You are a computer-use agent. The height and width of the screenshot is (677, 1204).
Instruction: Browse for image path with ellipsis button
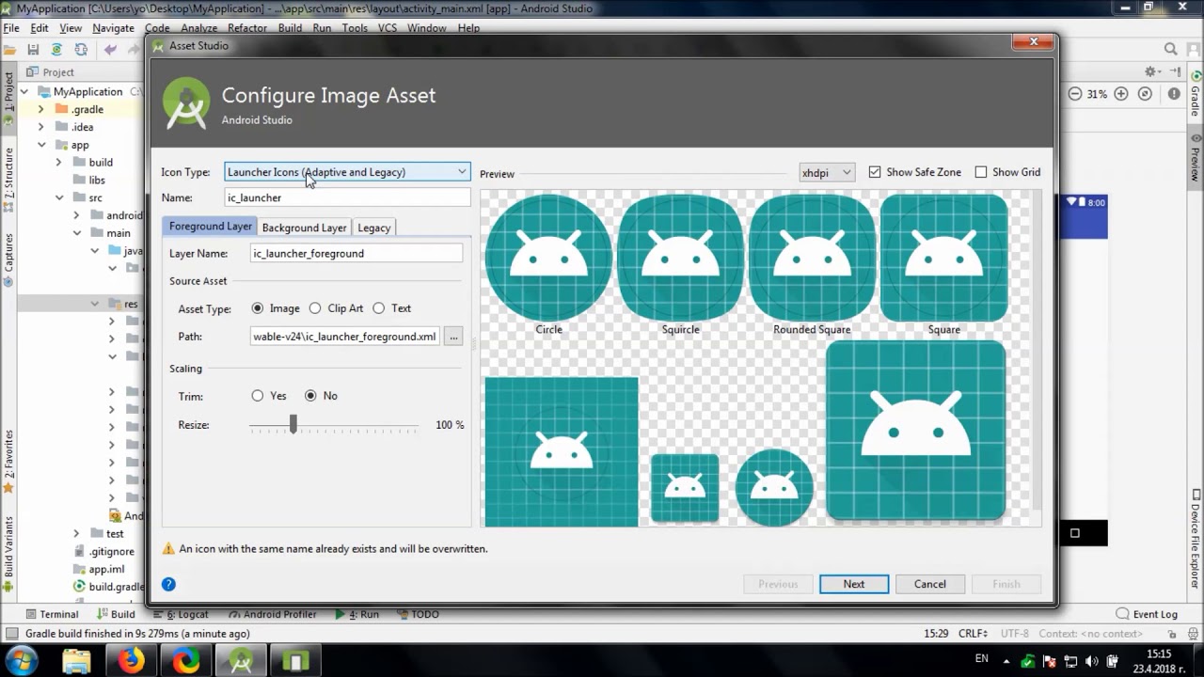(x=453, y=337)
